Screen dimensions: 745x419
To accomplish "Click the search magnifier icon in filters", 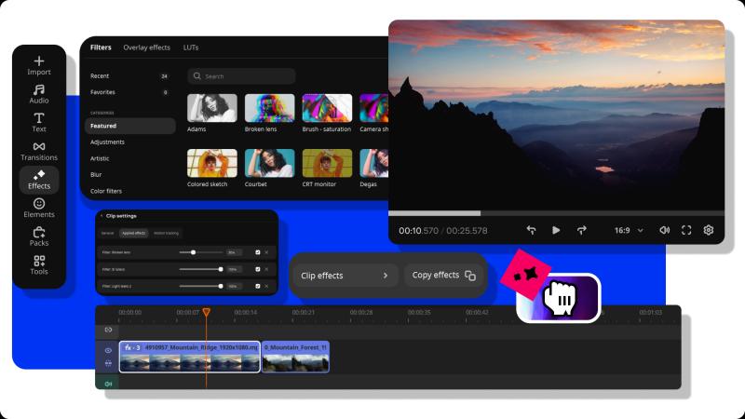I will tap(197, 76).
